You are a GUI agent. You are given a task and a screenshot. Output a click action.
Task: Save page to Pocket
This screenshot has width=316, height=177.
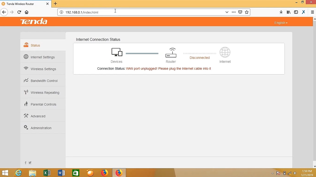(240, 12)
